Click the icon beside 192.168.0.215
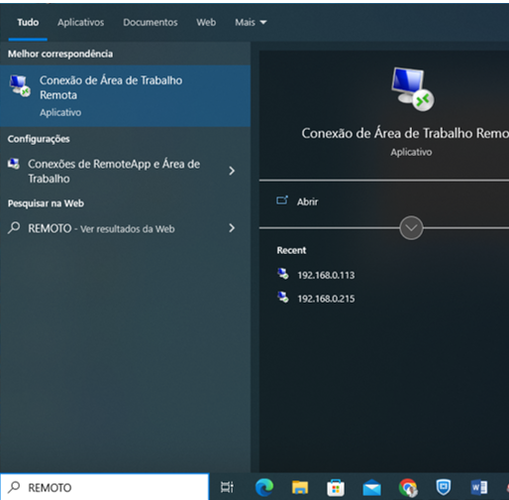The height and width of the screenshot is (500, 509). coord(283,298)
